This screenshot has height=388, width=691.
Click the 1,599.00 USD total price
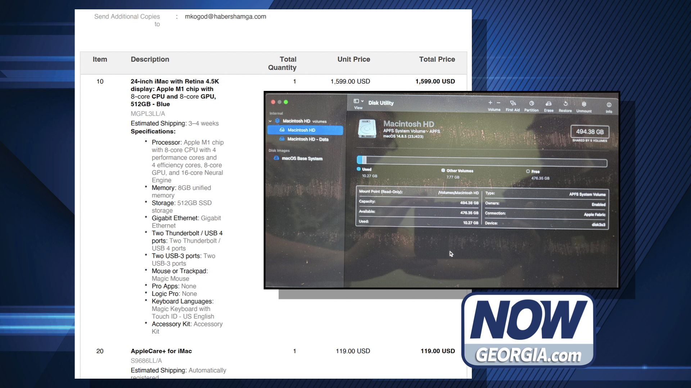[435, 82]
